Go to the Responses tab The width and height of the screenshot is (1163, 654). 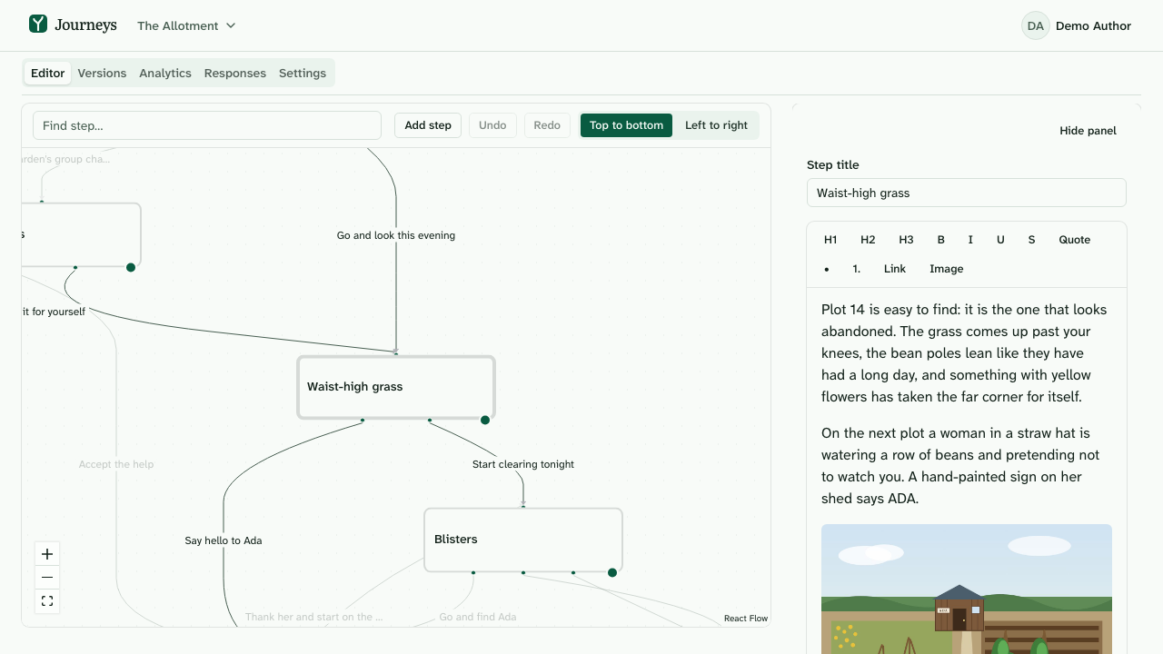point(235,73)
